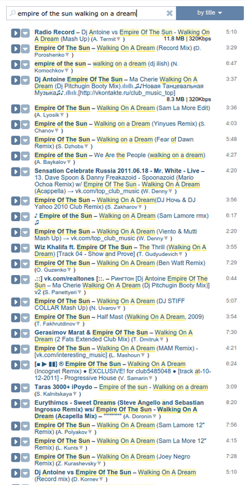Play the Yinyues Remix track

[x=15, y=125]
